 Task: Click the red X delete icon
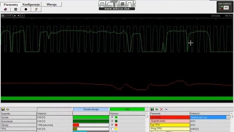tap(161, 109)
